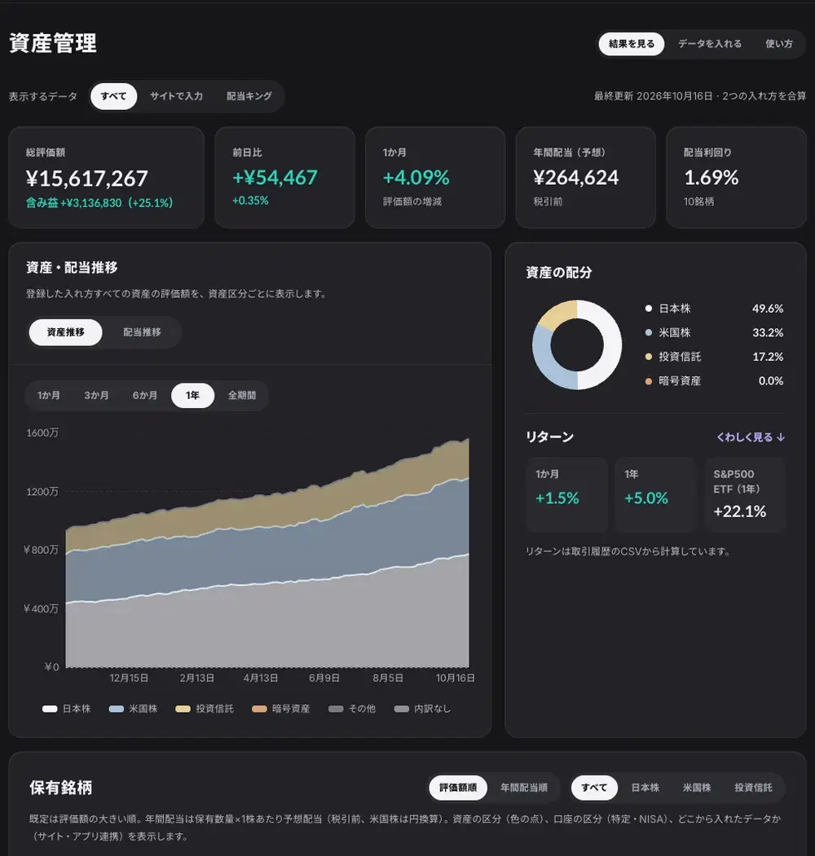Click the asset allocation donut chart
This screenshot has width=815, height=856.
click(577, 345)
